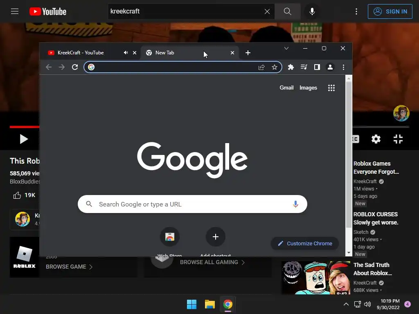Open the notification count badge
Screen dimensions: 419x314
tap(408, 304)
